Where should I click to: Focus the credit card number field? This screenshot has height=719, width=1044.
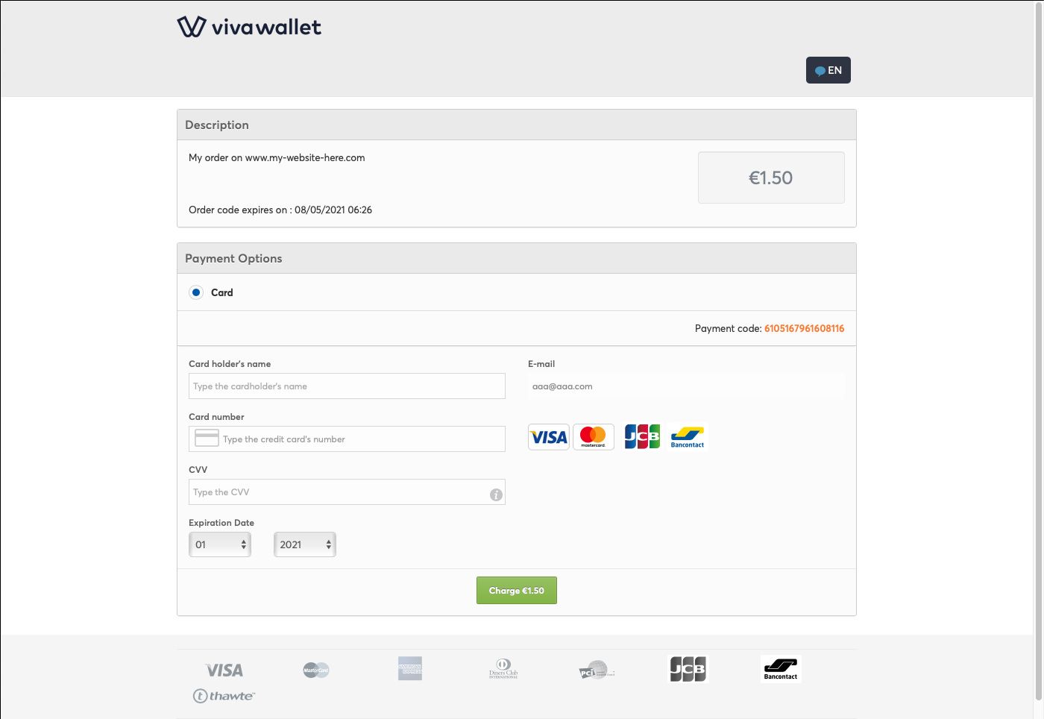(347, 439)
